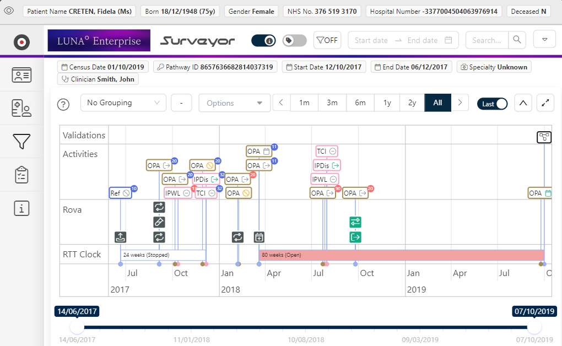562x346 pixels.
Task: Click the left handle of date range slider
Action: pyautogui.click(x=77, y=327)
